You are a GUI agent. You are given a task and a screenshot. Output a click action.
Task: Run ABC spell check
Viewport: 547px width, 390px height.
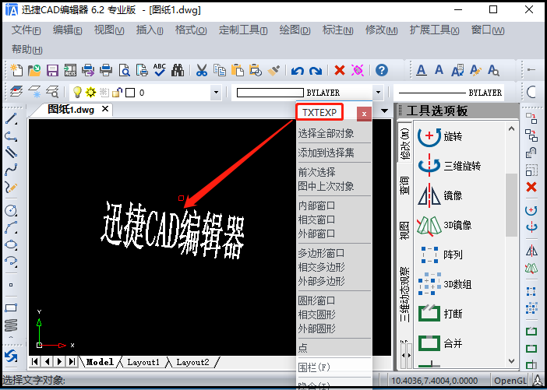[160, 70]
